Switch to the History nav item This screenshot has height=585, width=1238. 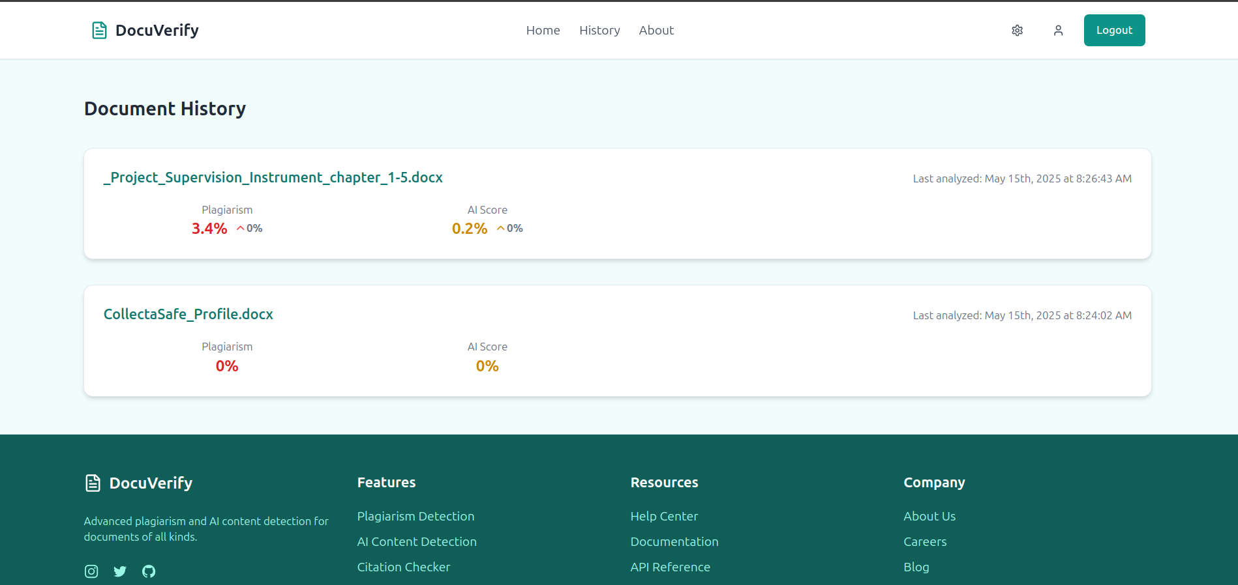[x=599, y=31]
